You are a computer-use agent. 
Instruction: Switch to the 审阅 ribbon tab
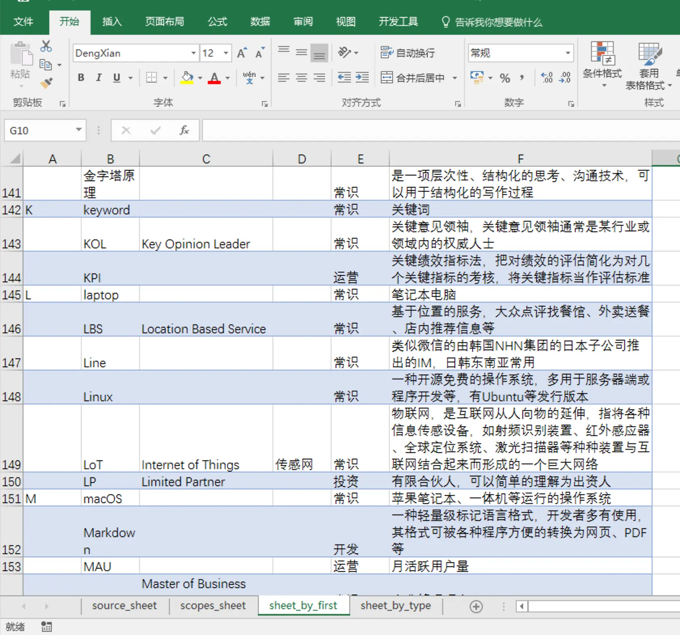point(303,21)
